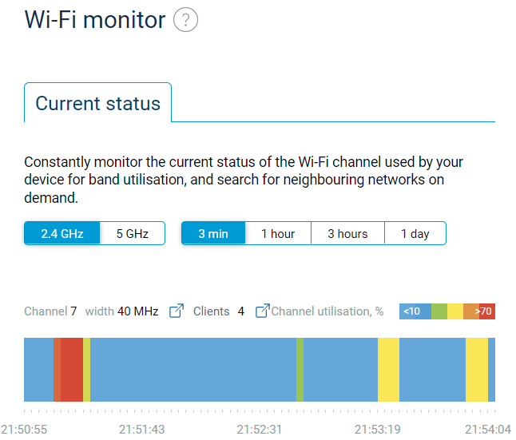Viewport: 516px width, 440px height.
Task: Click the Wi-Fi monitor heading
Action: pos(95,20)
